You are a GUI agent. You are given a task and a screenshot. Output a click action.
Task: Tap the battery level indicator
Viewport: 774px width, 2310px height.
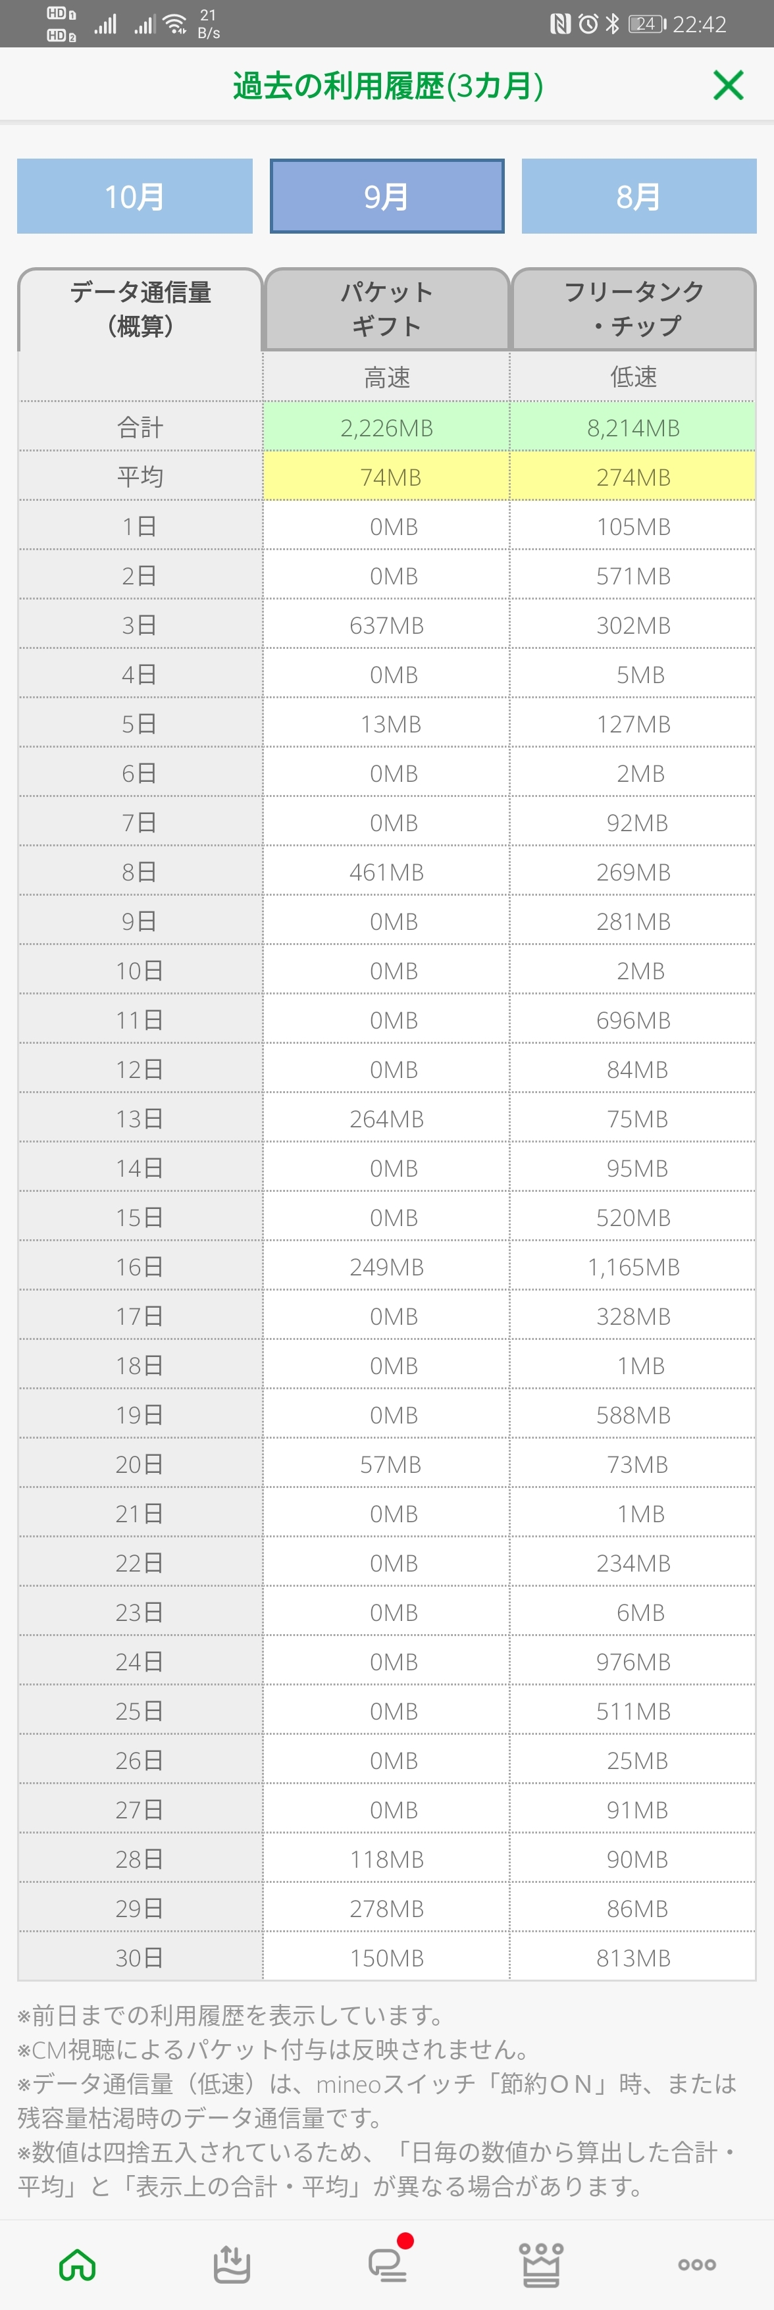pyautogui.click(x=646, y=24)
